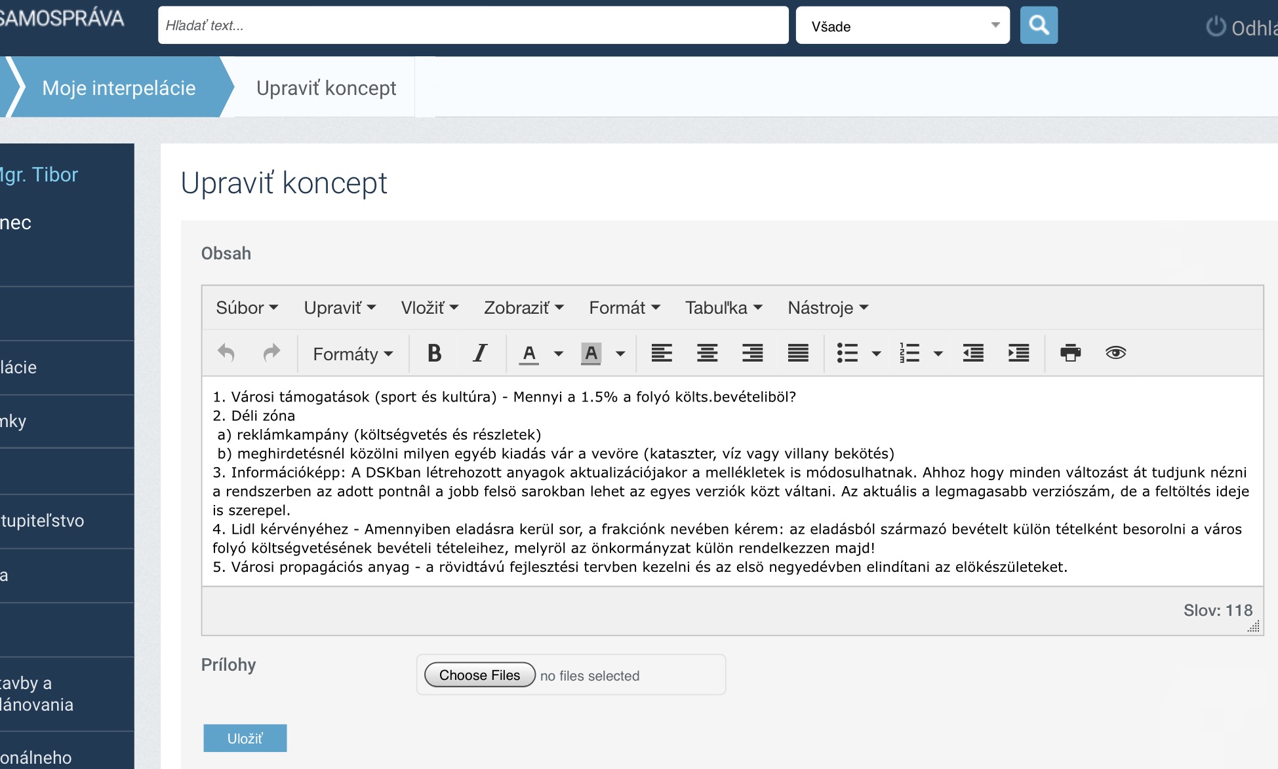Preview content with the eye icon
This screenshot has height=769, width=1278.
coord(1115,353)
